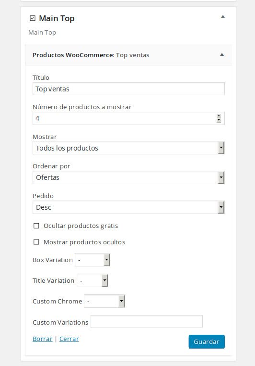Open the Box Variation dropdown

(x=93, y=260)
